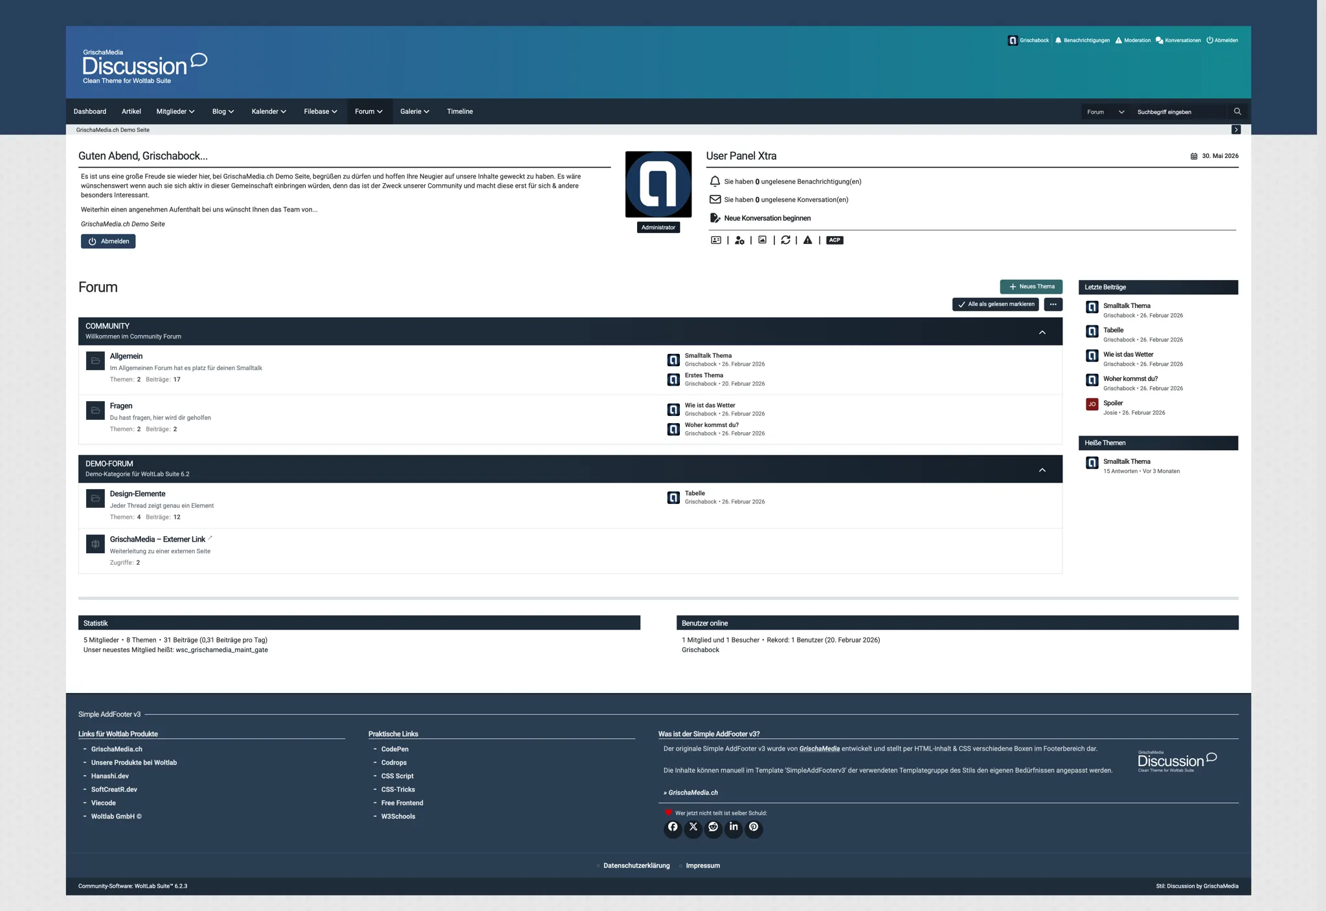This screenshot has width=1326, height=911.
Task: Open the Allgemein forum link
Action: pos(126,356)
